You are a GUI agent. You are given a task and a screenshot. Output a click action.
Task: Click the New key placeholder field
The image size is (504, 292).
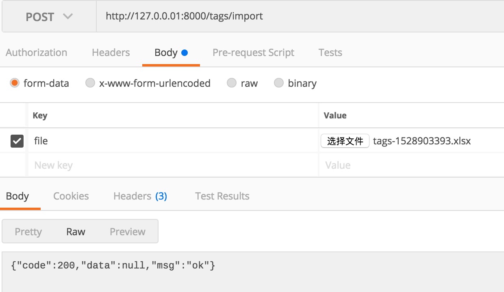coord(171,165)
